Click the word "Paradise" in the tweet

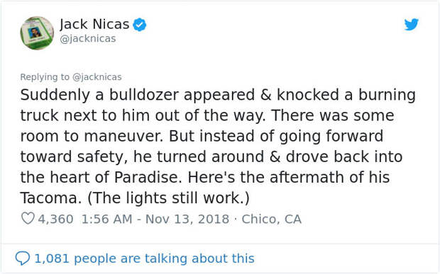pos(146,178)
